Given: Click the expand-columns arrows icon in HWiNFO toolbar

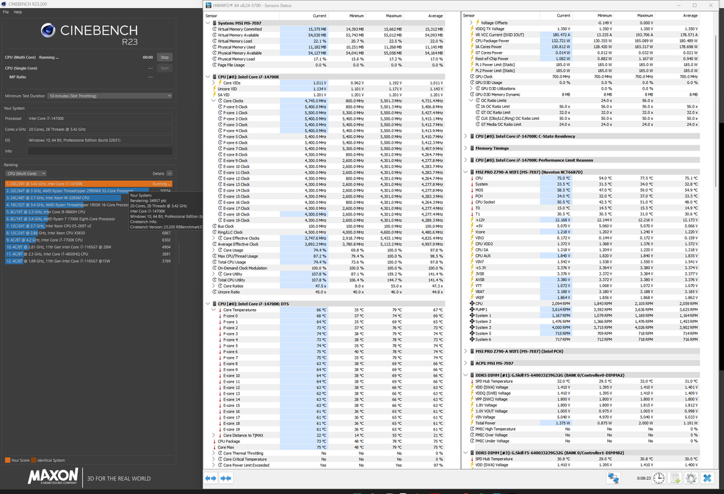Looking at the screenshot, I should coord(211,479).
